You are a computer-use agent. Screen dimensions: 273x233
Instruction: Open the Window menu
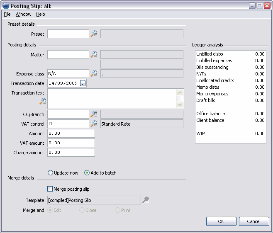tap(23, 14)
